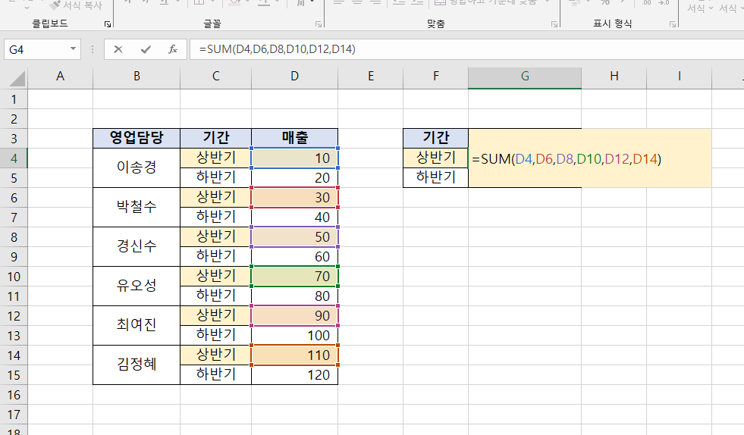The image size is (744, 435).
Task: Click 상반기 cell in row 4 of column C
Action: [216, 158]
